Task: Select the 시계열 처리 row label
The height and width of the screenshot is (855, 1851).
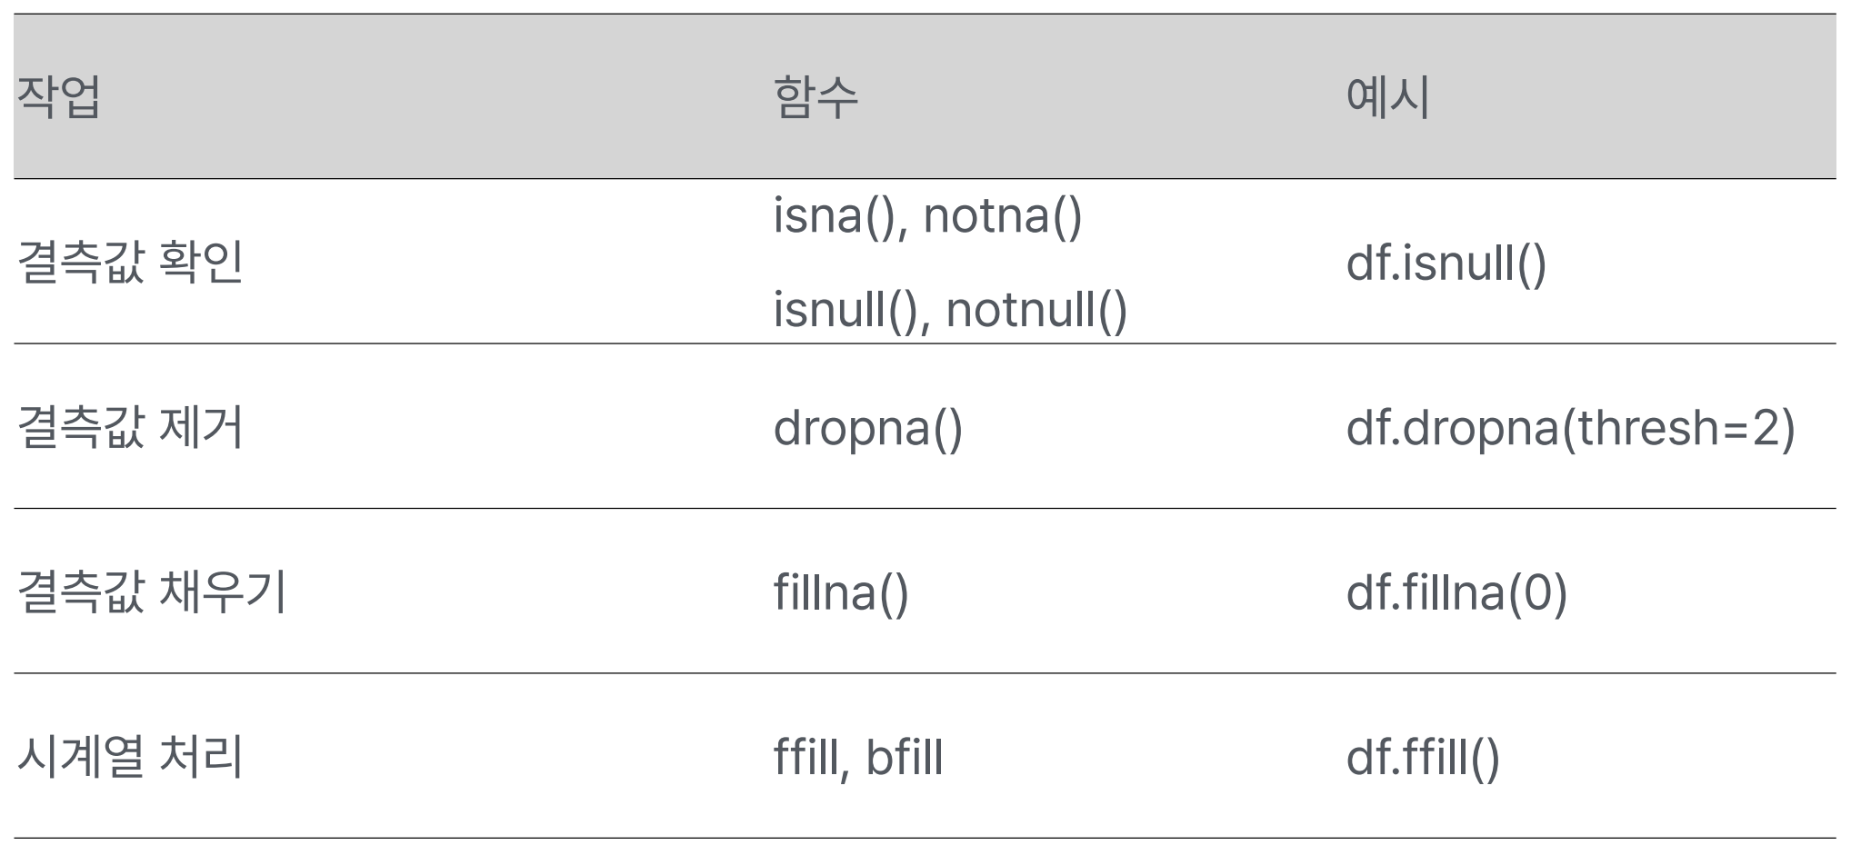Action: (130, 757)
